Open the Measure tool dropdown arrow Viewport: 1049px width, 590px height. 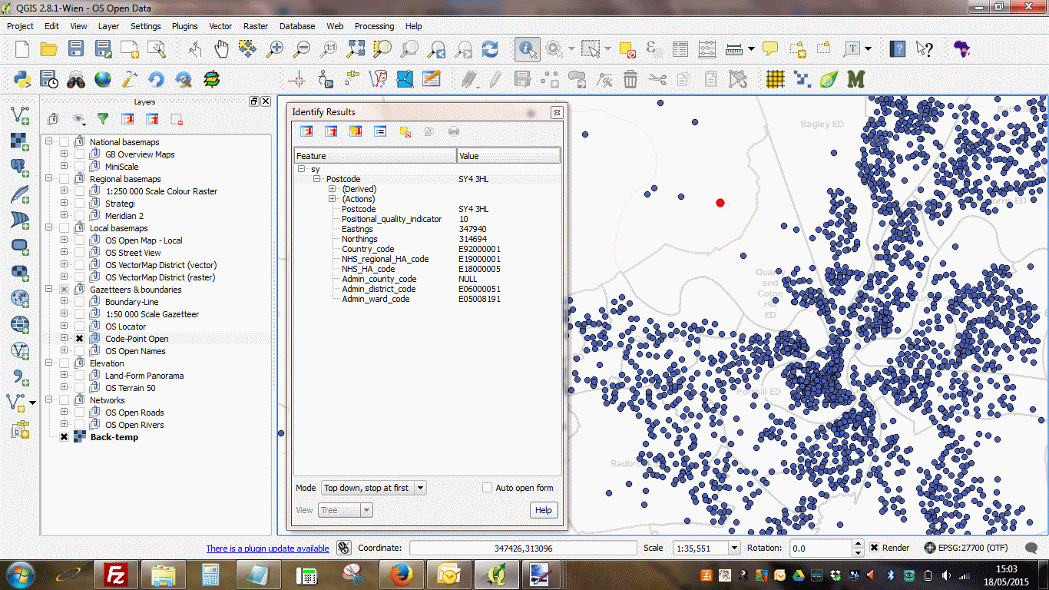pyautogui.click(x=751, y=49)
